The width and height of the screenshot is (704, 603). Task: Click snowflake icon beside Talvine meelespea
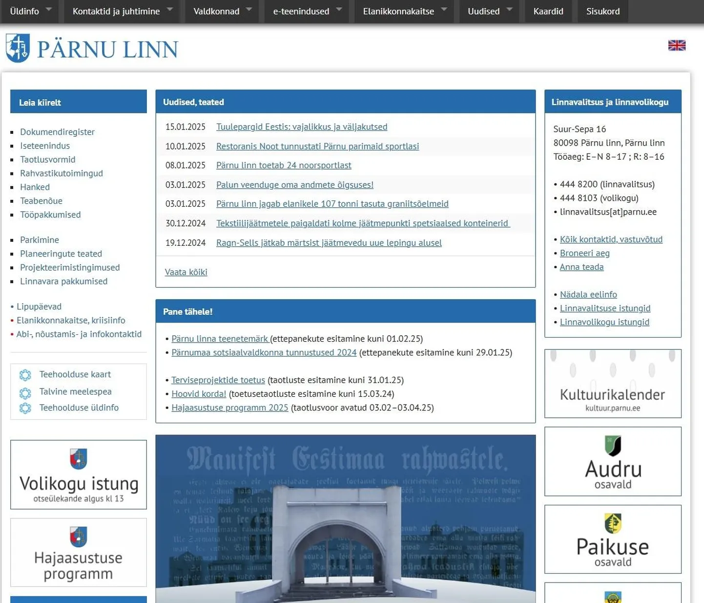(25, 392)
